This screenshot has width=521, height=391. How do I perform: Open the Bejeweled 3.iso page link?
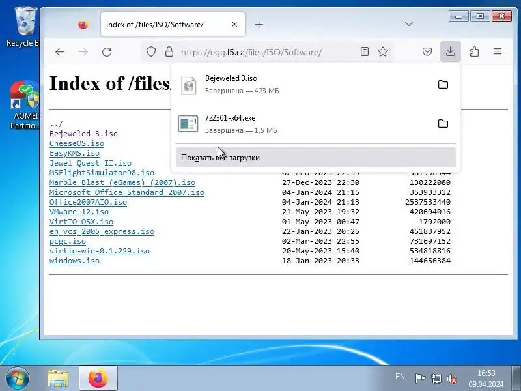(83, 134)
